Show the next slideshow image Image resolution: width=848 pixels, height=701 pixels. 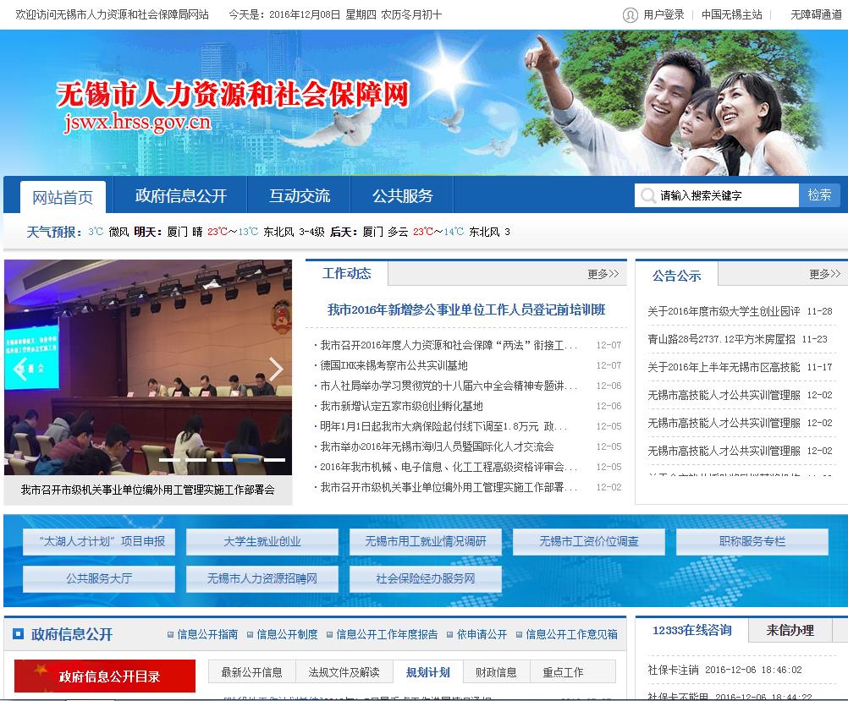276,370
